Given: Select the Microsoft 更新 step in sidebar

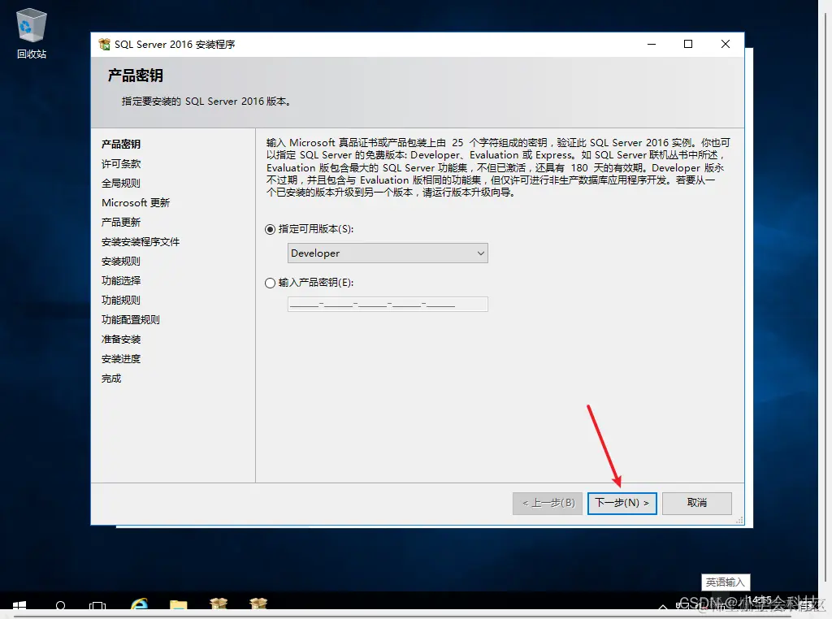Looking at the screenshot, I should click(136, 202).
